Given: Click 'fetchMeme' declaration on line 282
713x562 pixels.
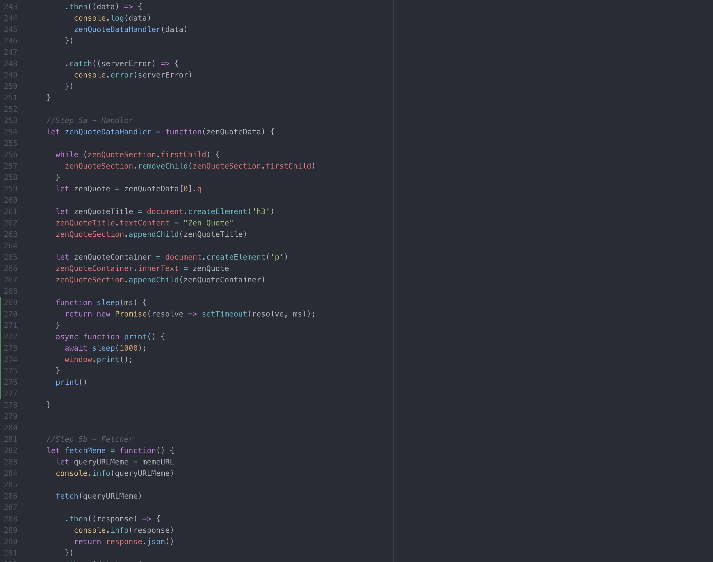Looking at the screenshot, I should coord(85,451).
